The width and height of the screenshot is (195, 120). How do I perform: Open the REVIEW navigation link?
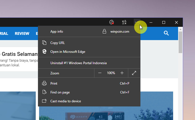tap(22, 33)
